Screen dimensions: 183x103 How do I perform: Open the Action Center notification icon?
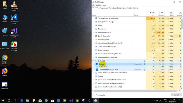[x=179, y=100]
